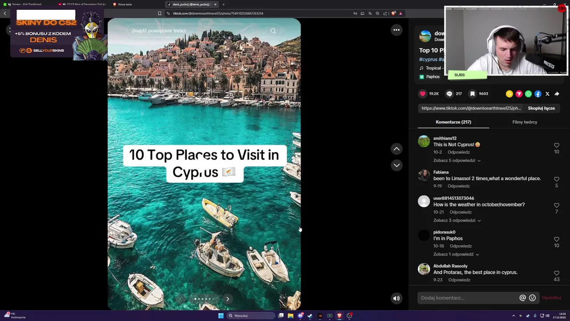The width and height of the screenshot is (570, 321).
Task: Go back with the browser back arrow
Action: [x=5, y=13]
